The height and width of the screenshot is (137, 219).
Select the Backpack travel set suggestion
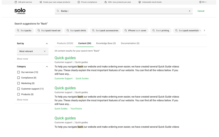pos(49,30)
